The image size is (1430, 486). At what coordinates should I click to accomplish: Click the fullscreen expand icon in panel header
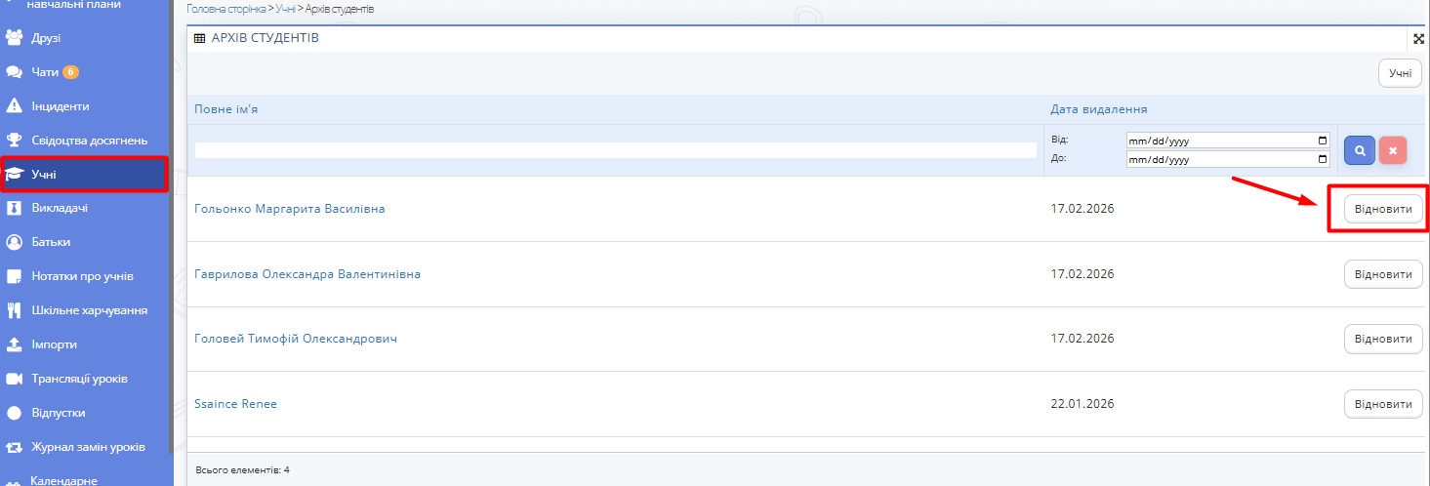pyautogui.click(x=1418, y=39)
